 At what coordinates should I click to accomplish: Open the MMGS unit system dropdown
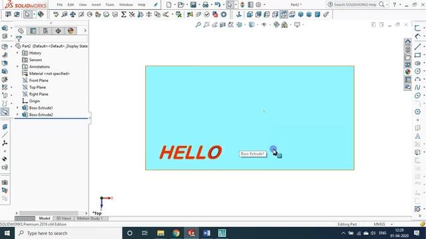coord(391,224)
